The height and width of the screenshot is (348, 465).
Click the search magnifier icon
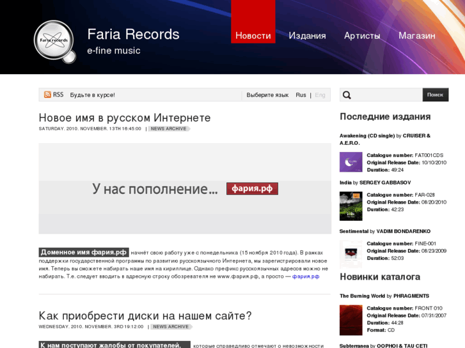[x=347, y=95]
